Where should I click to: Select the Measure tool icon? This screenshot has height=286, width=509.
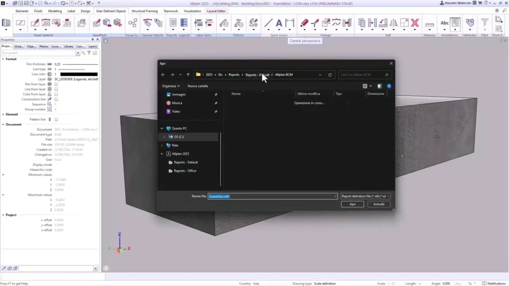pyautogui.click(x=430, y=23)
